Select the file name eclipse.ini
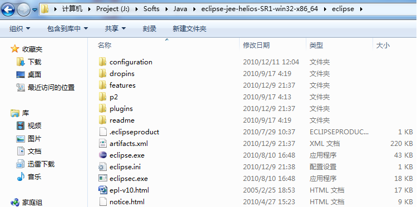Image resolution: width=417 pixels, height=207 pixels. pos(125,167)
